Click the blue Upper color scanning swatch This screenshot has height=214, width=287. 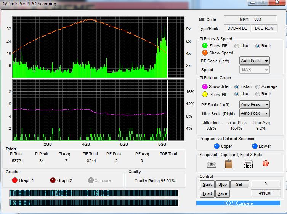click(x=216, y=146)
